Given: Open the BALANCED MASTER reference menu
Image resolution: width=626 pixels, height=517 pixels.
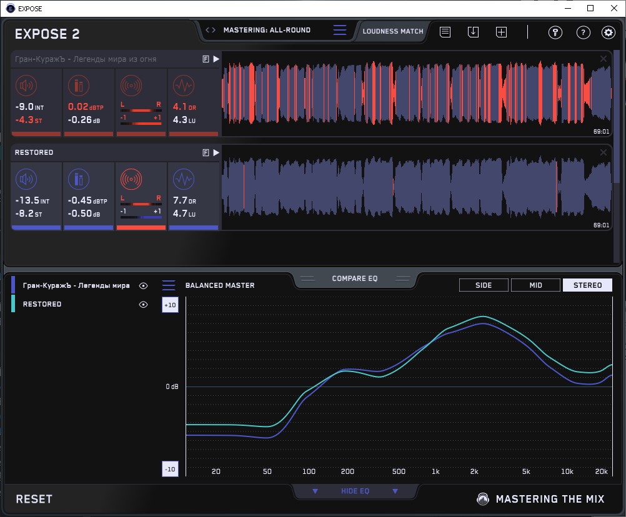Looking at the screenshot, I should (169, 285).
